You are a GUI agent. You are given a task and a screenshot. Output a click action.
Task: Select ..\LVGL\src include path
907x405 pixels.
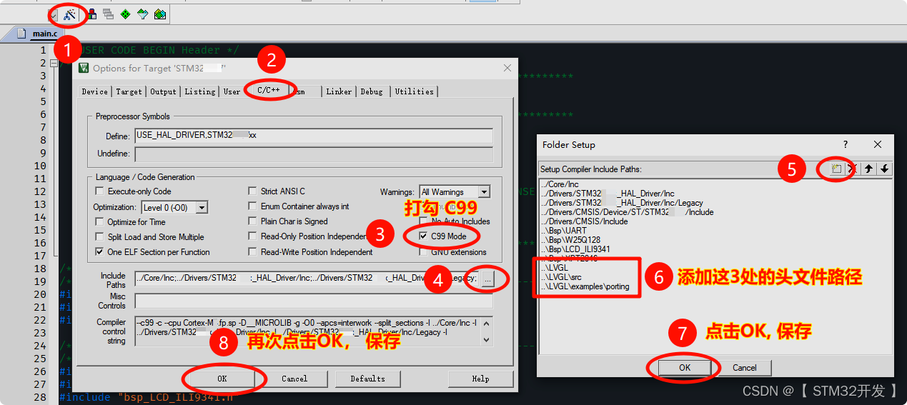(562, 277)
